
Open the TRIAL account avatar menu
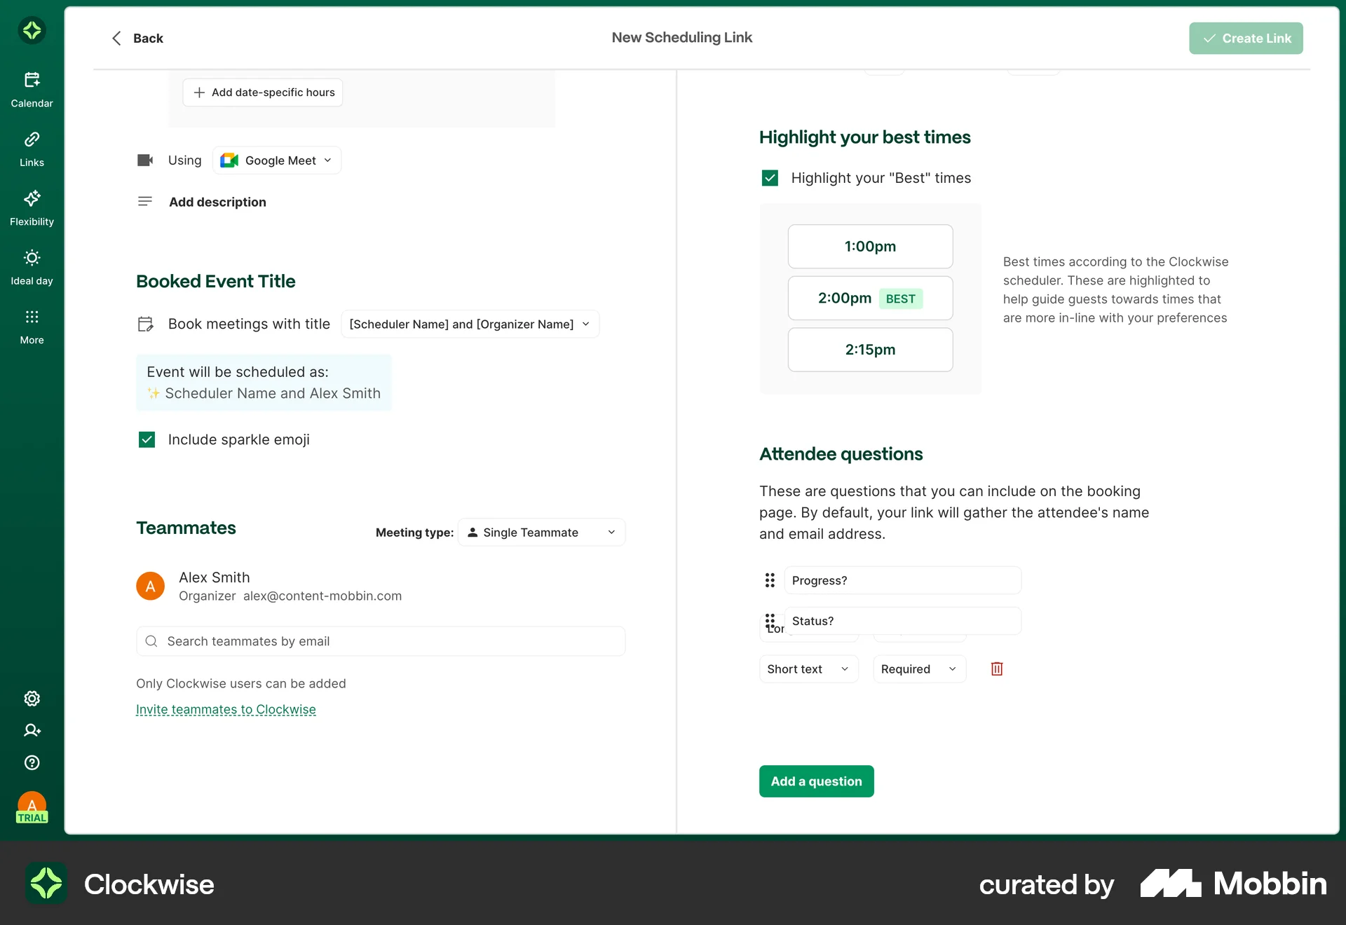pyautogui.click(x=32, y=807)
